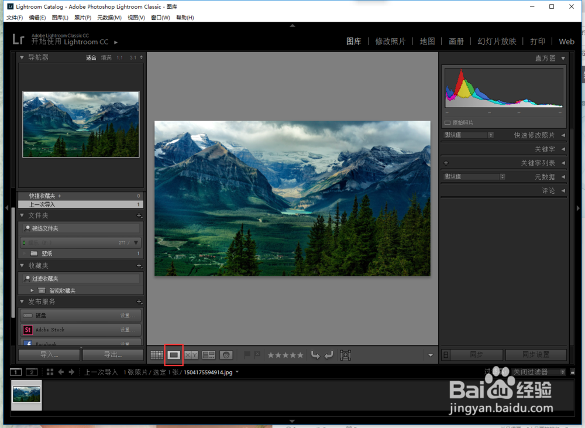Open Survey view in toolbar

(x=209, y=355)
